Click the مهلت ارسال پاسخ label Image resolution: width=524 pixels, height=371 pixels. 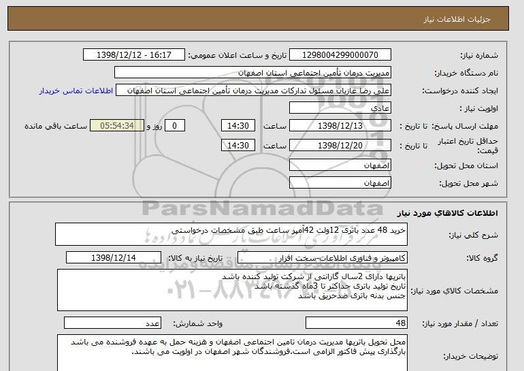tap(465, 126)
